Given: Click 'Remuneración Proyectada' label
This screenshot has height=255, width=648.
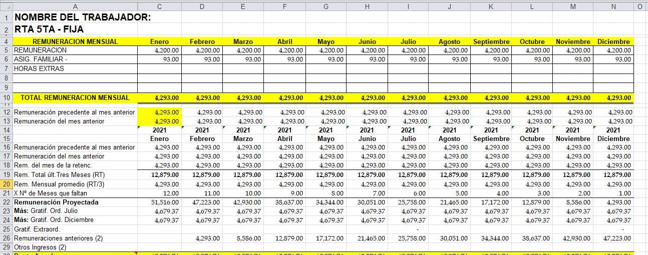Looking at the screenshot, I should pyautogui.click(x=56, y=202).
